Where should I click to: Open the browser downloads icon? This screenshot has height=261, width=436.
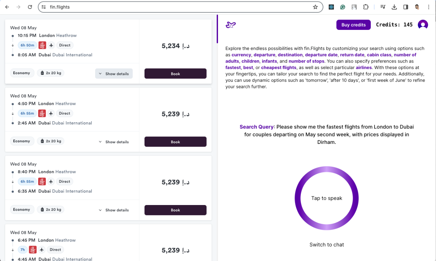(394, 7)
